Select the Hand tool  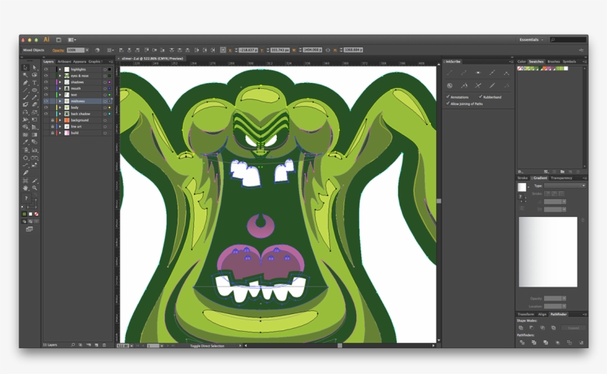tap(26, 188)
